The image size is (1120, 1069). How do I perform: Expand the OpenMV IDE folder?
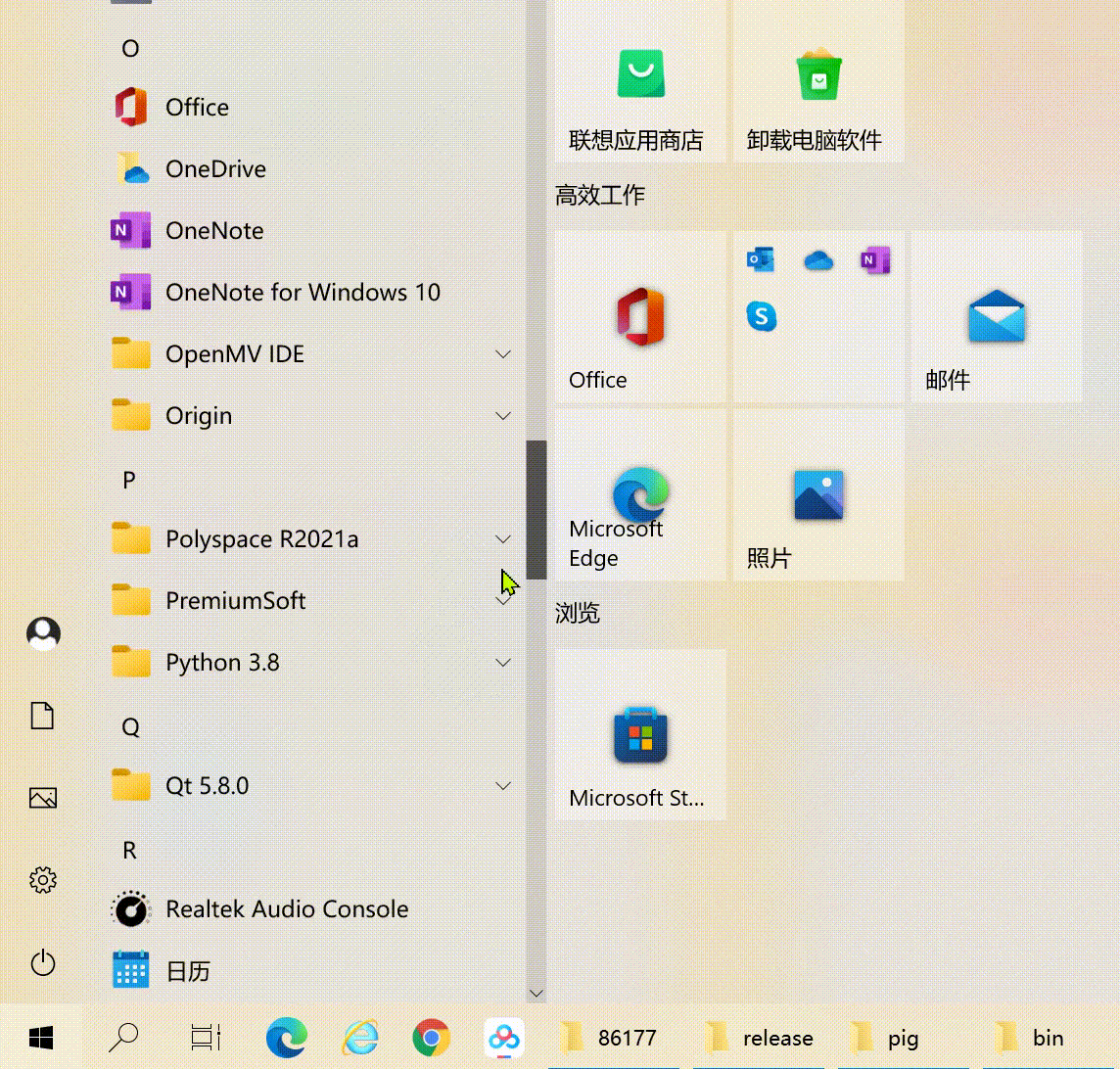tap(503, 354)
